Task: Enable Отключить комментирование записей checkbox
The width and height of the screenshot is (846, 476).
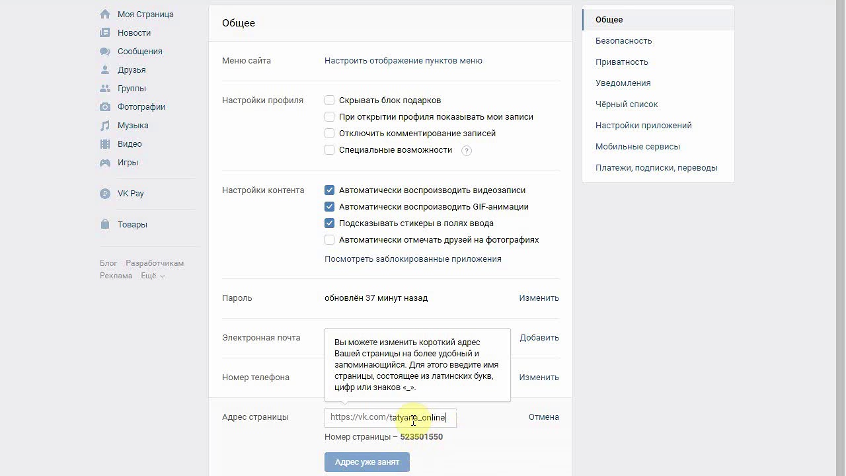Action: pyautogui.click(x=329, y=134)
